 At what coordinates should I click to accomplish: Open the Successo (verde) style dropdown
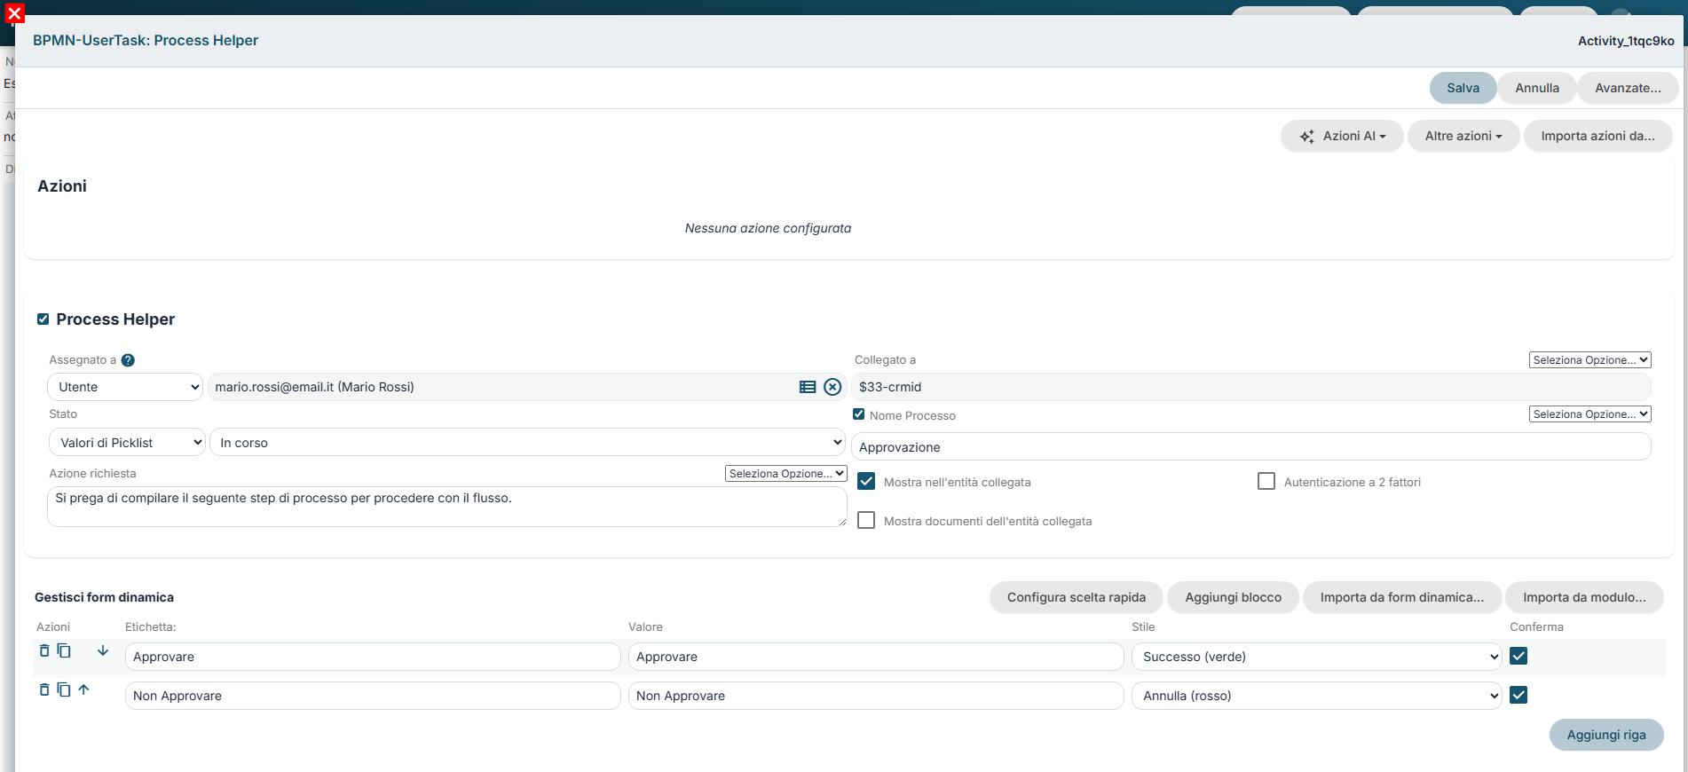click(x=1317, y=657)
